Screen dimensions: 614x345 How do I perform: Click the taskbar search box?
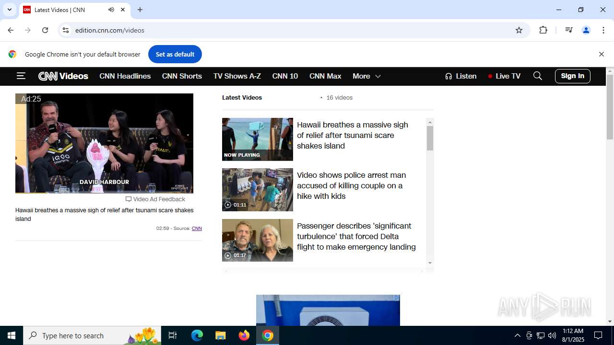(92, 335)
